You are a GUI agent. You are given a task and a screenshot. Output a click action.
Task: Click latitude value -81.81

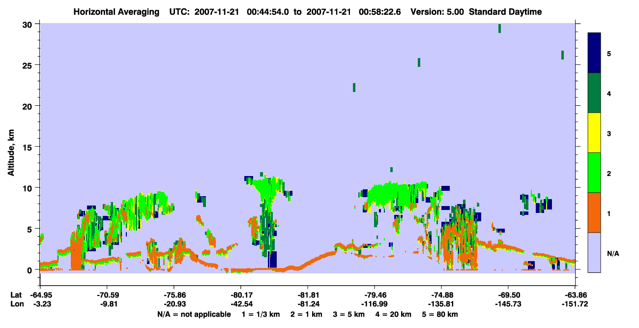(308, 295)
